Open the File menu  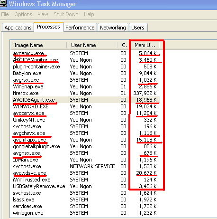pos(5,14)
